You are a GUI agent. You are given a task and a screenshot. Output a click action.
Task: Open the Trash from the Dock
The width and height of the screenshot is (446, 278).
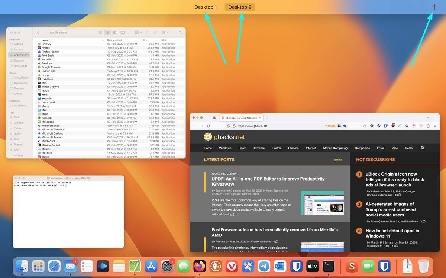pos(423,266)
